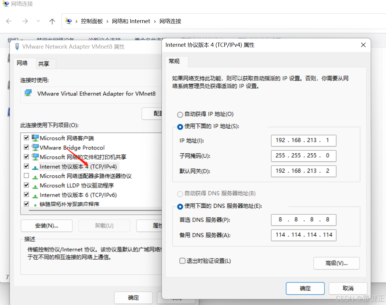The width and height of the screenshot is (386, 305).
Task: Select Microsoft LLDP 协议驱动程序 row
Action: 77,186
